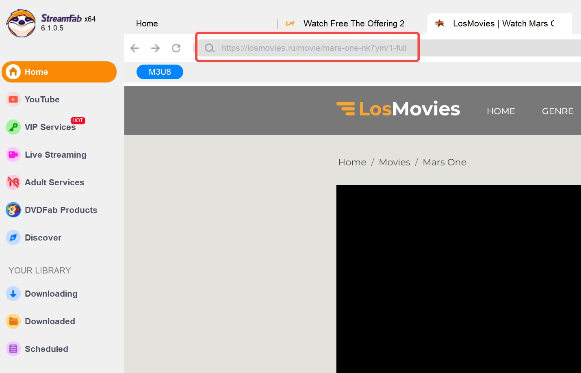Image resolution: width=581 pixels, height=373 pixels.
Task: Switch to Watch Free The Offering 2 tab
Action: pos(354,24)
